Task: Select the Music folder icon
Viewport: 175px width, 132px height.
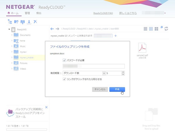Action: click(16, 46)
